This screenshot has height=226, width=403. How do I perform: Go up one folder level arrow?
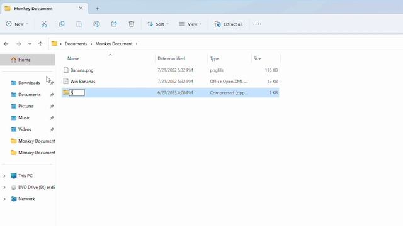[x=40, y=44]
